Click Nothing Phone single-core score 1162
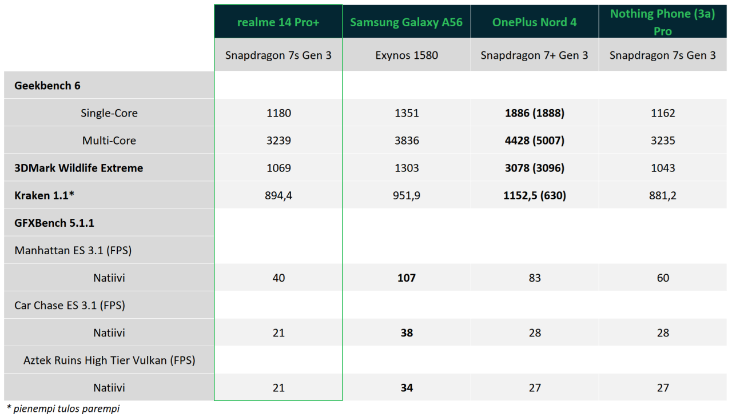Screen dimensions: 732x417 [663, 113]
